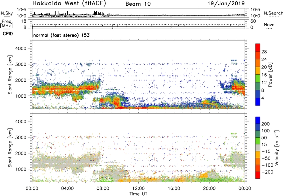Viewport: 283px width, 196px height.
Task: Click the "12" label on Power colorbar
Action: (264, 83)
